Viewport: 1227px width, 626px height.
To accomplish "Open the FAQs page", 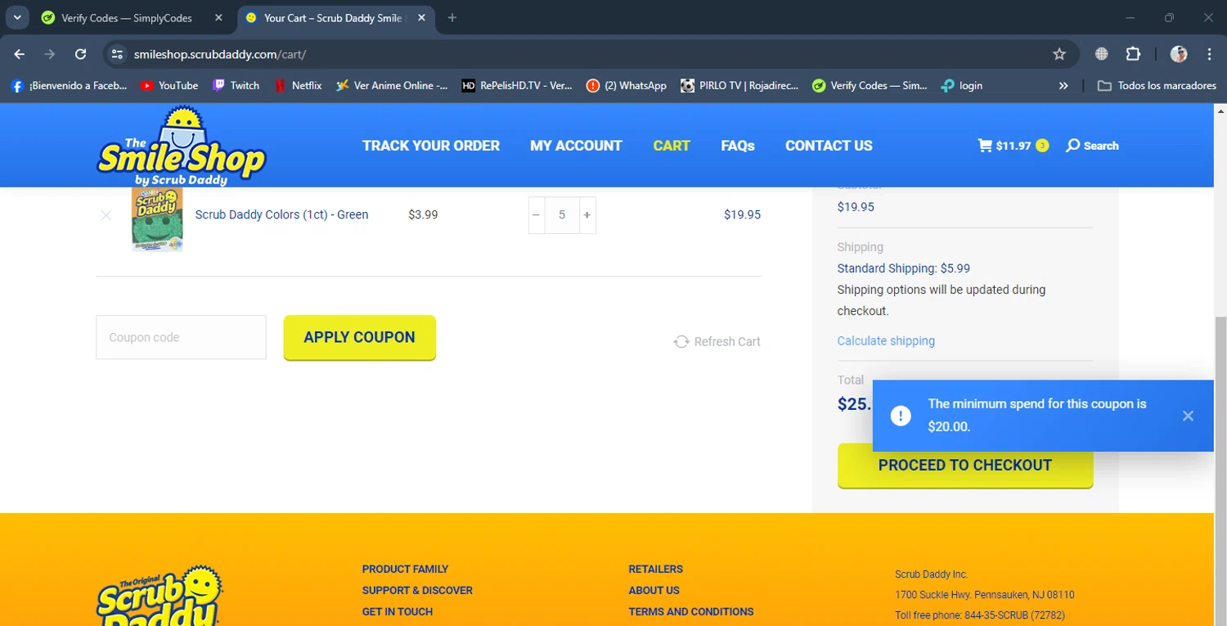I will pyautogui.click(x=738, y=146).
